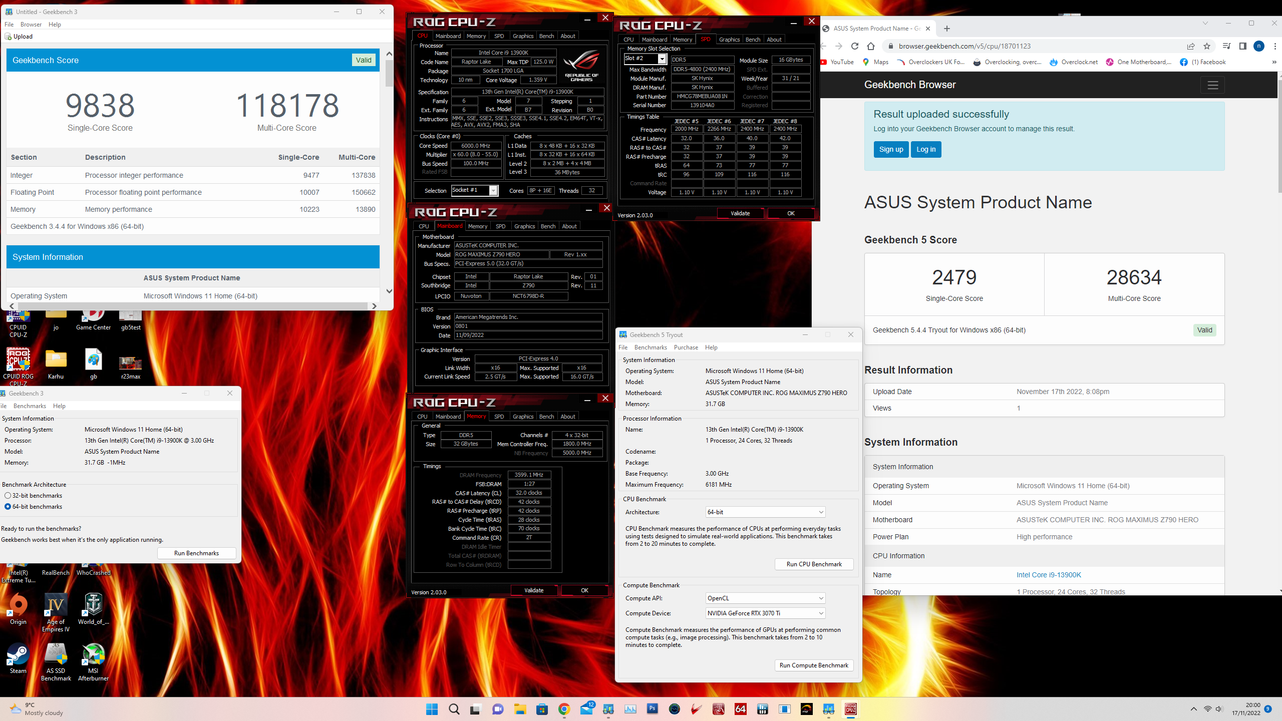The height and width of the screenshot is (721, 1282).
Task: Click the share page icon in address bar
Action: 1191,46
